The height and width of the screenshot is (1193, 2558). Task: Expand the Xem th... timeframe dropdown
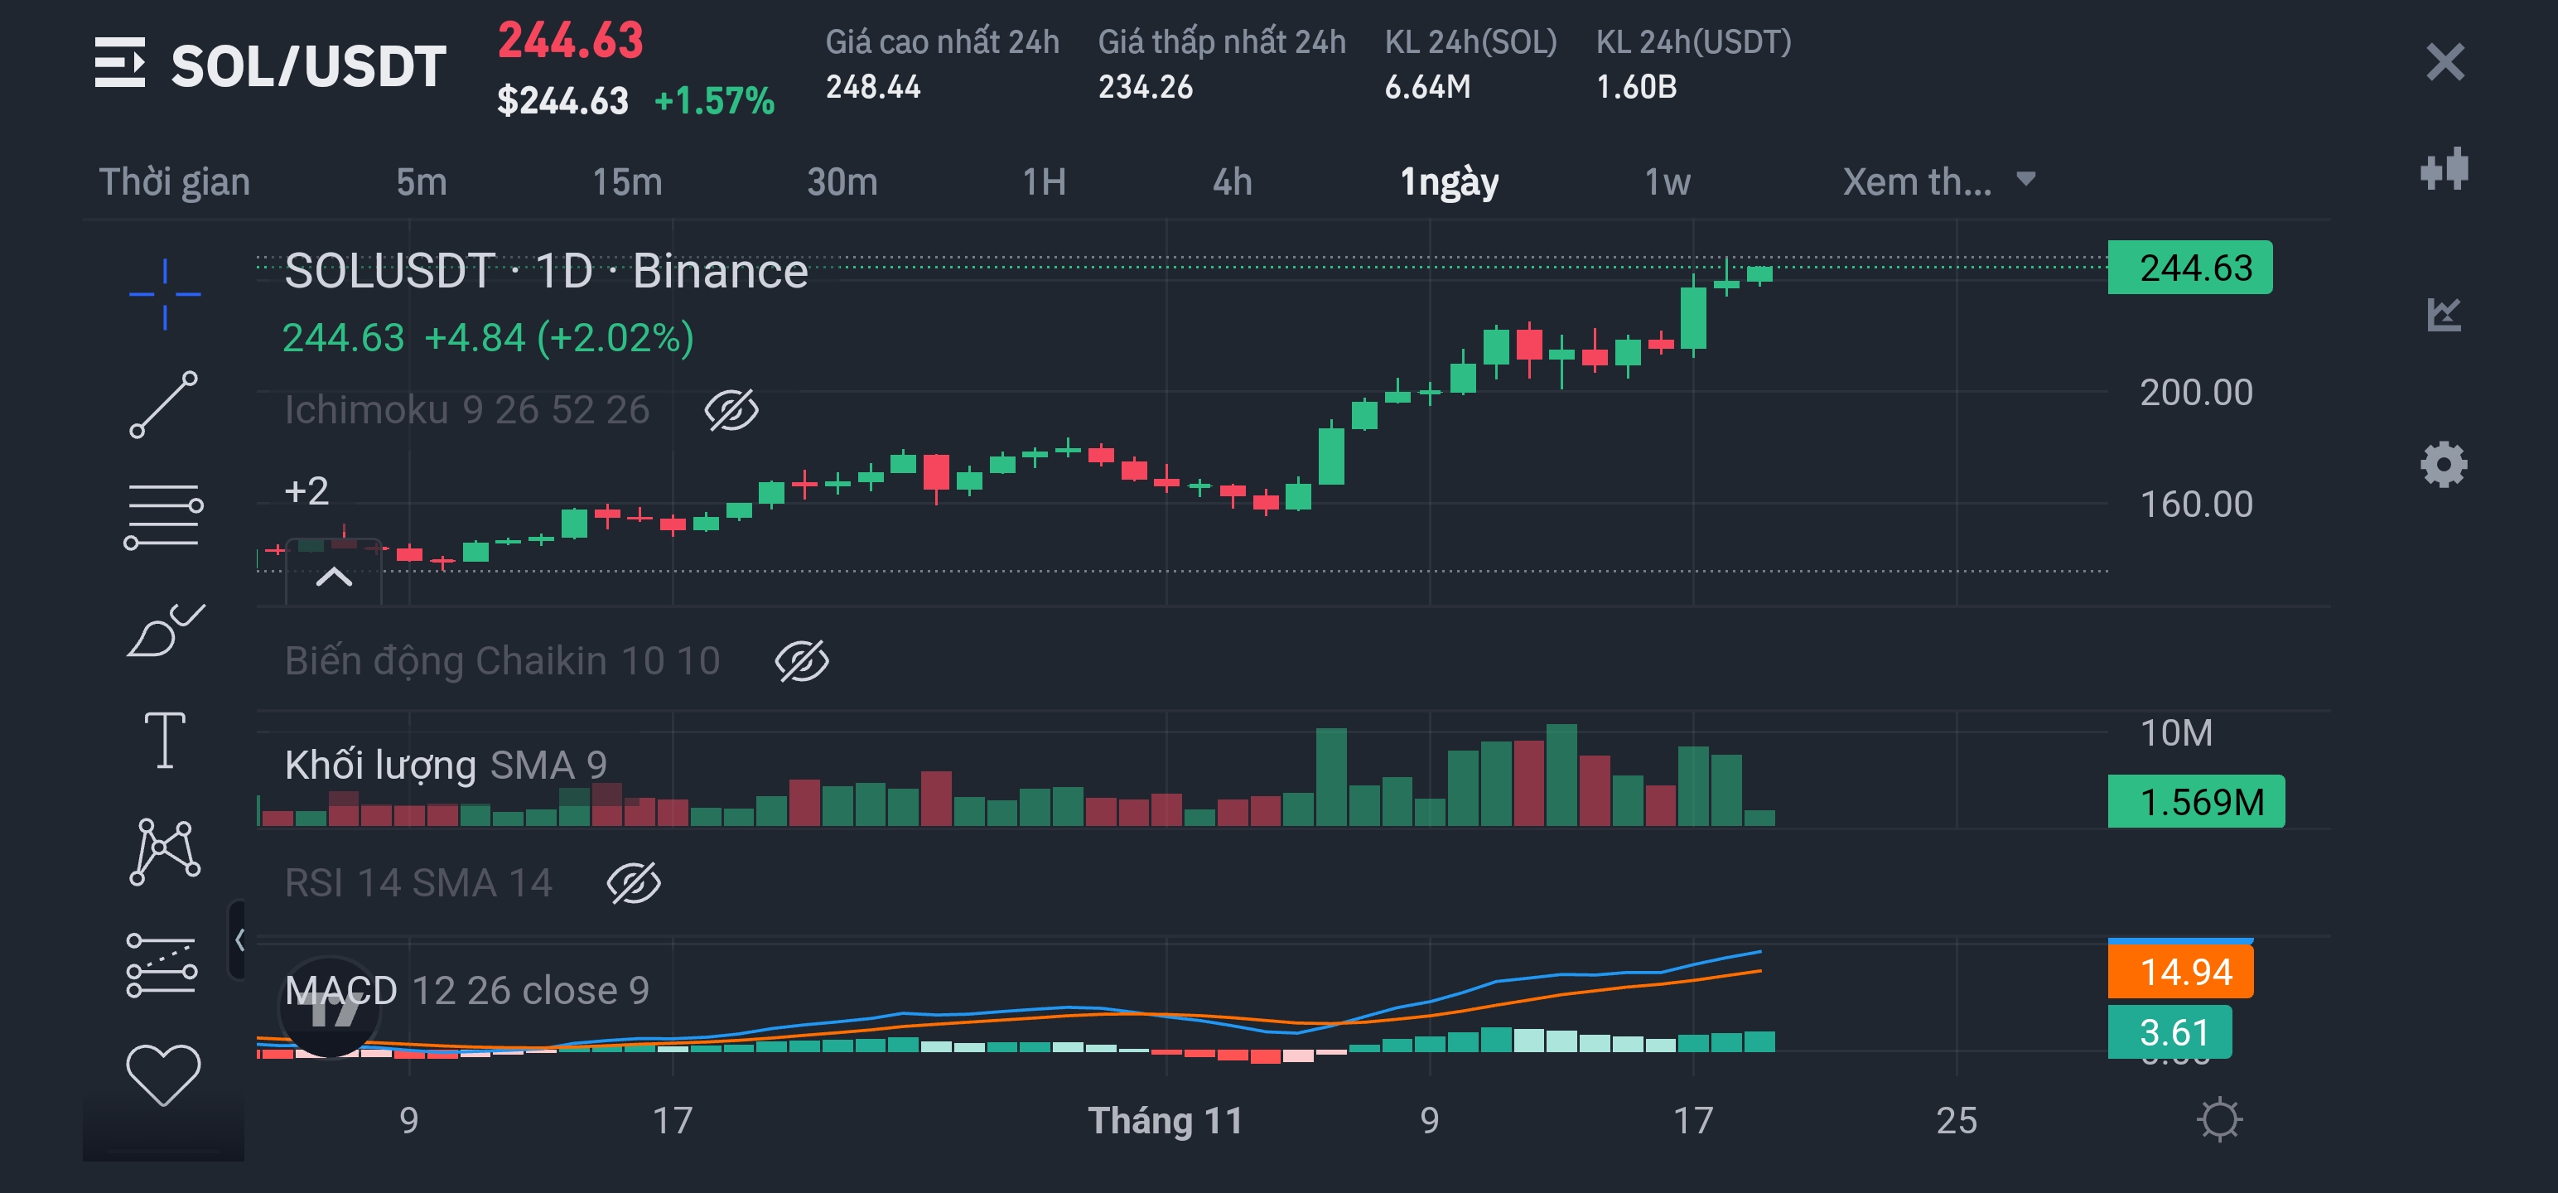1938,181
